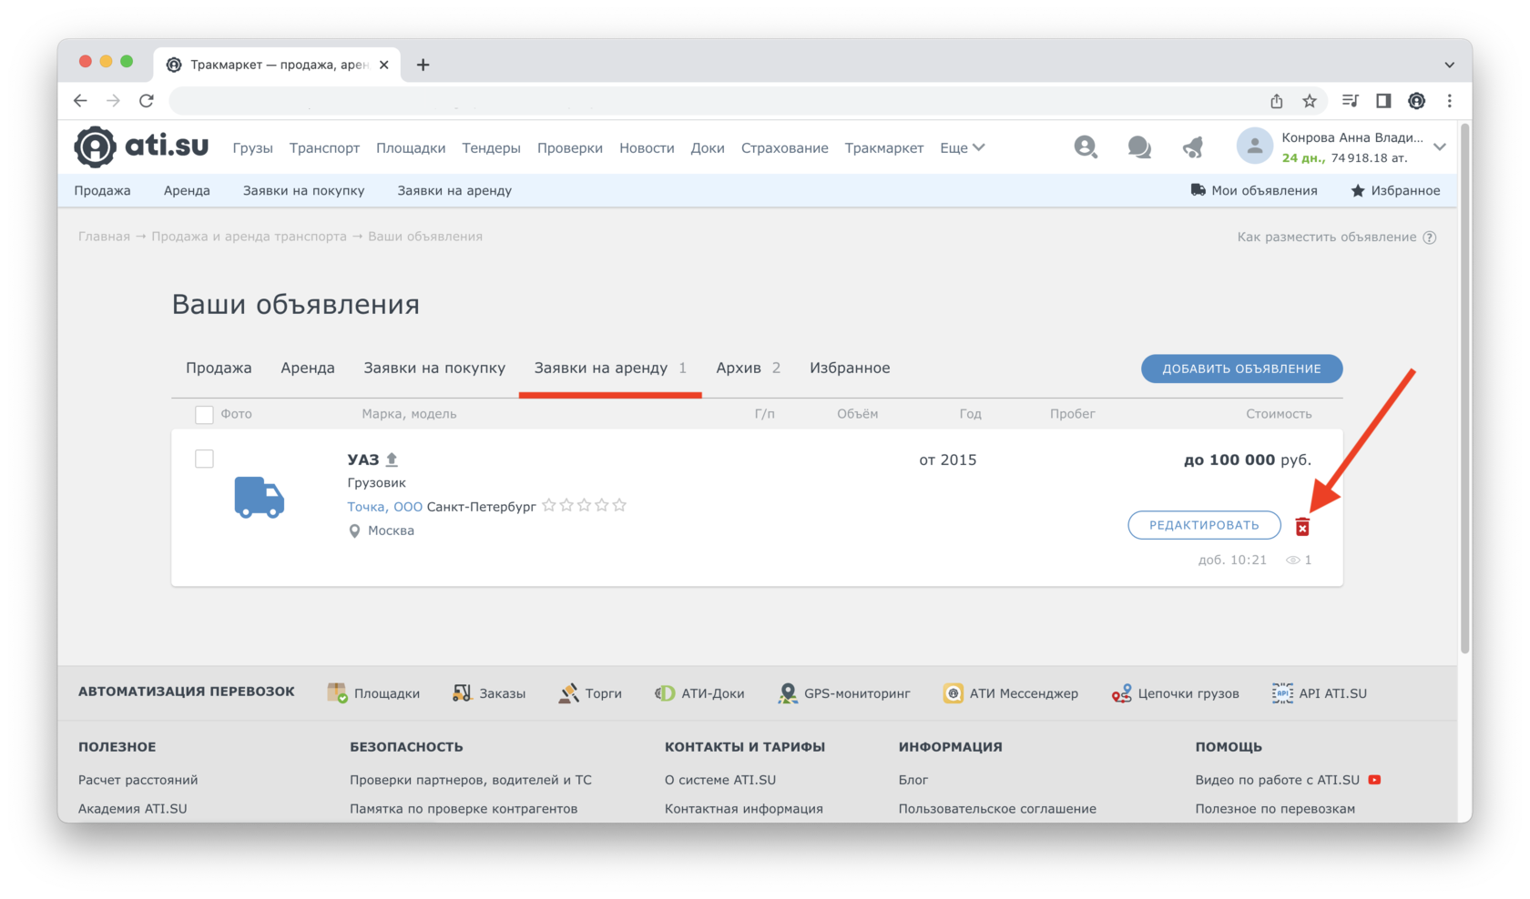Open Заказы in automation footer
Image resolution: width=1530 pixels, height=899 pixels.
pos(488,693)
